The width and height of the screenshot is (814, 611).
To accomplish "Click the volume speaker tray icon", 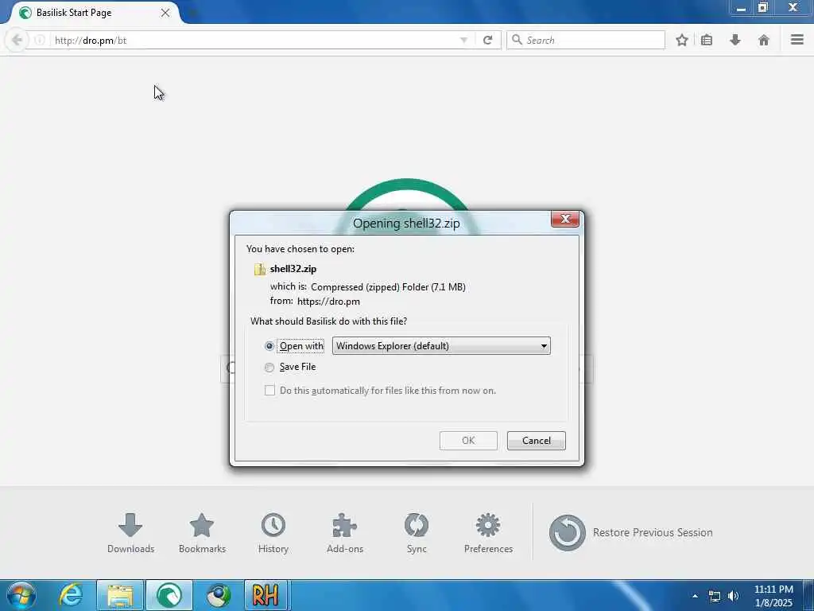I will pyautogui.click(x=733, y=596).
